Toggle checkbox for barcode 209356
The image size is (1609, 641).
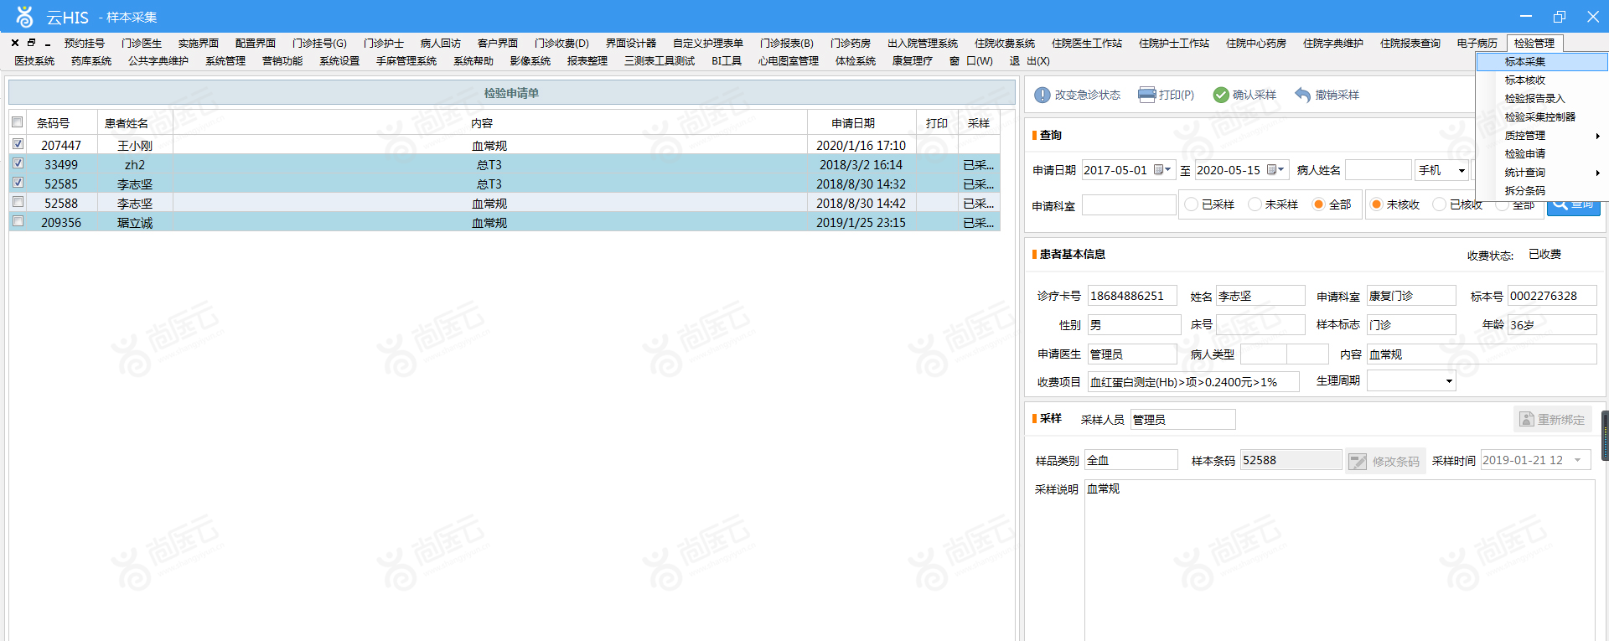coord(18,221)
